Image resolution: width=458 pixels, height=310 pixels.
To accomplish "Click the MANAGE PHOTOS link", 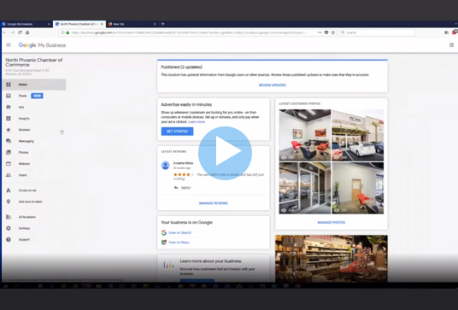I will point(332,222).
